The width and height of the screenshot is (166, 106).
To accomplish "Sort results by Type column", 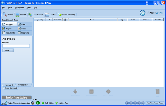I will [122, 20].
